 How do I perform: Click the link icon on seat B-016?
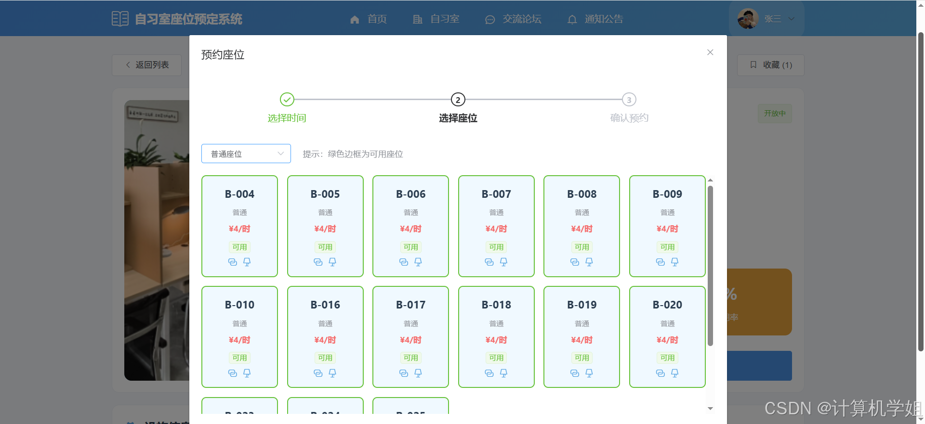pos(318,373)
